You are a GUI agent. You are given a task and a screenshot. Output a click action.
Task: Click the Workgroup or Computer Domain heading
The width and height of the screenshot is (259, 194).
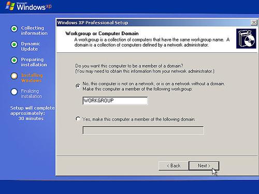tap(102, 34)
